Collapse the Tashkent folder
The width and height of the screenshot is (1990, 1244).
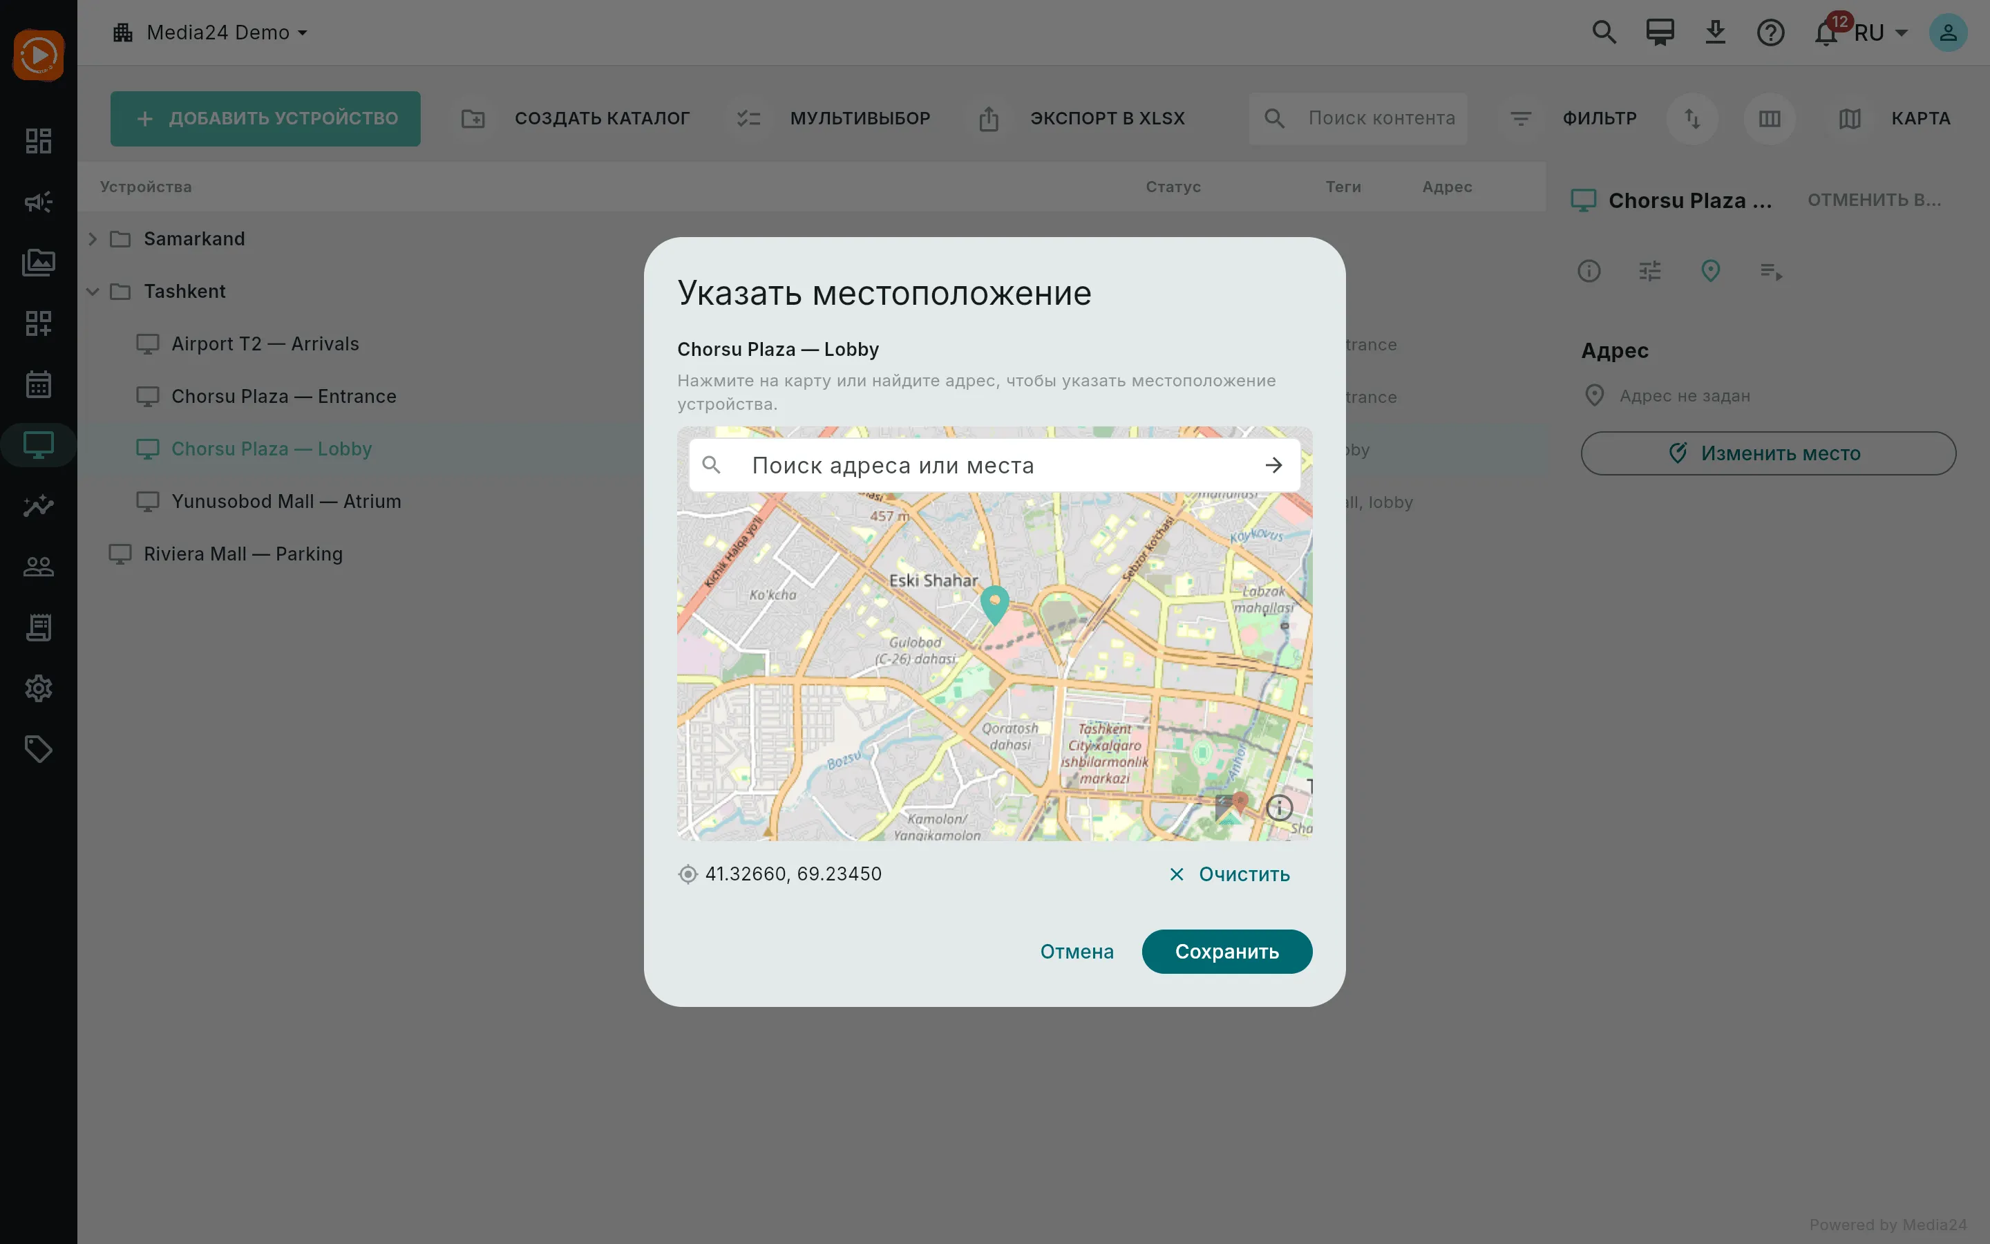[x=93, y=291]
